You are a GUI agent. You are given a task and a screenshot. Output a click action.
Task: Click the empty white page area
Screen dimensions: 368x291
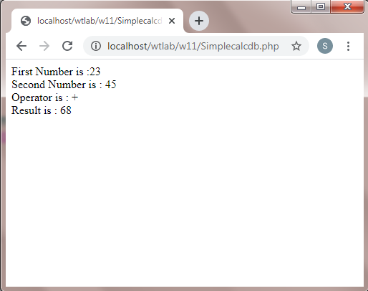pos(185,201)
